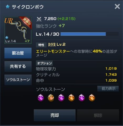Click the UR cyclone bow thumbnail
123x126 pixels.
(x=18, y=30)
